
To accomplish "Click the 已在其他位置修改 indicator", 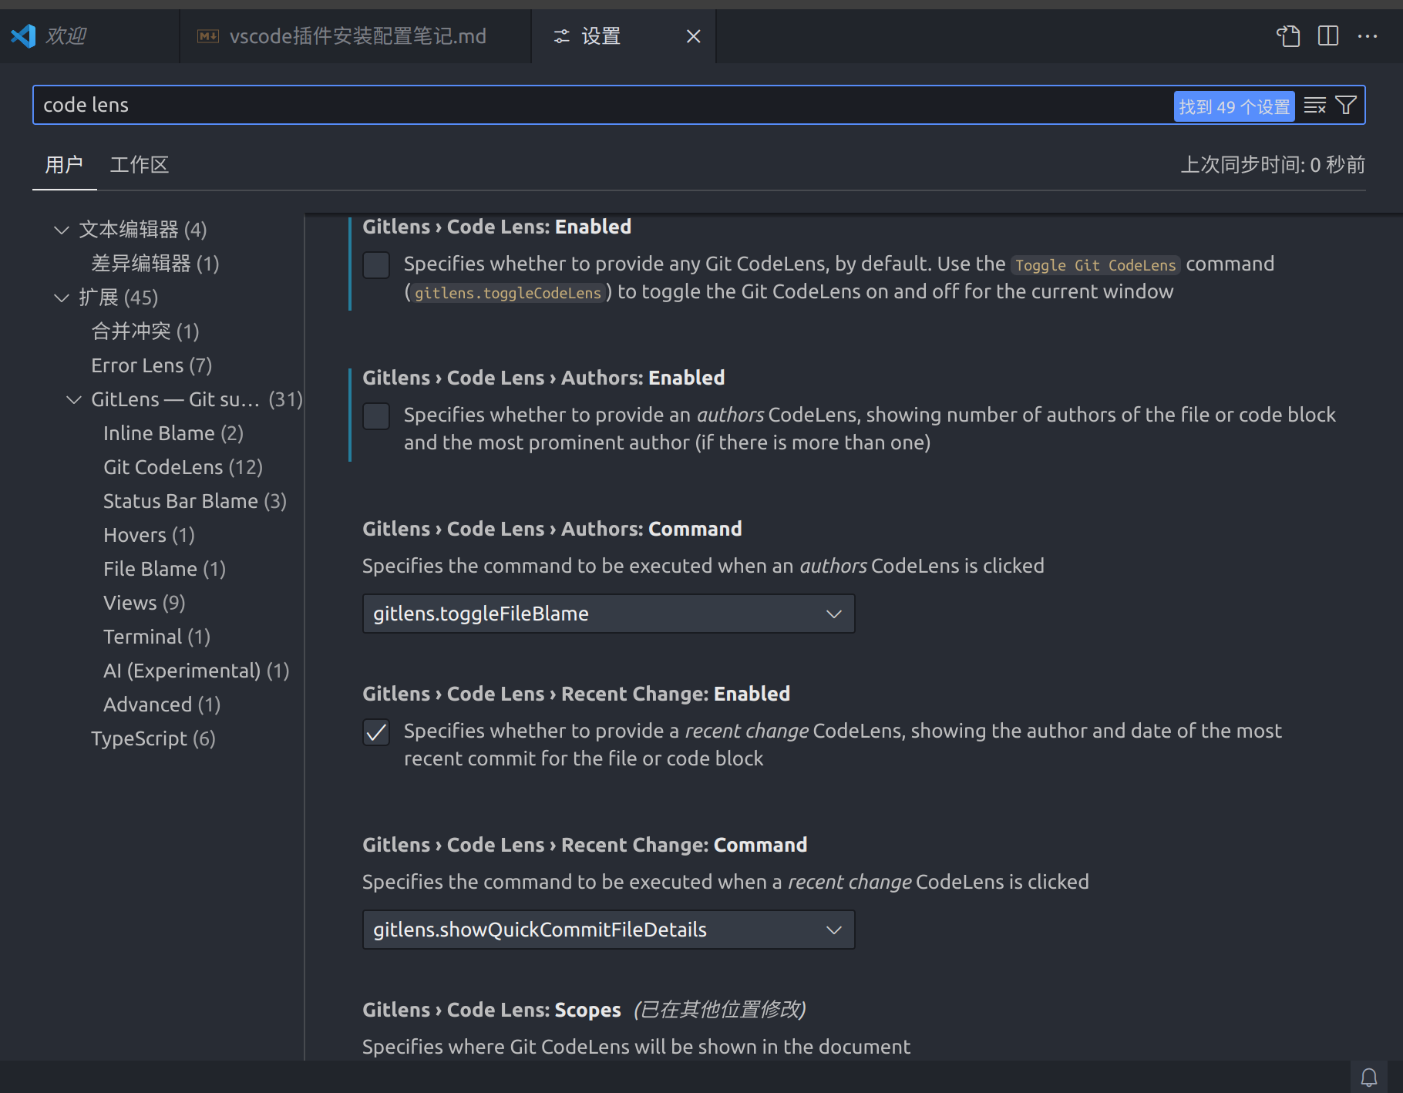I will pyautogui.click(x=720, y=1010).
